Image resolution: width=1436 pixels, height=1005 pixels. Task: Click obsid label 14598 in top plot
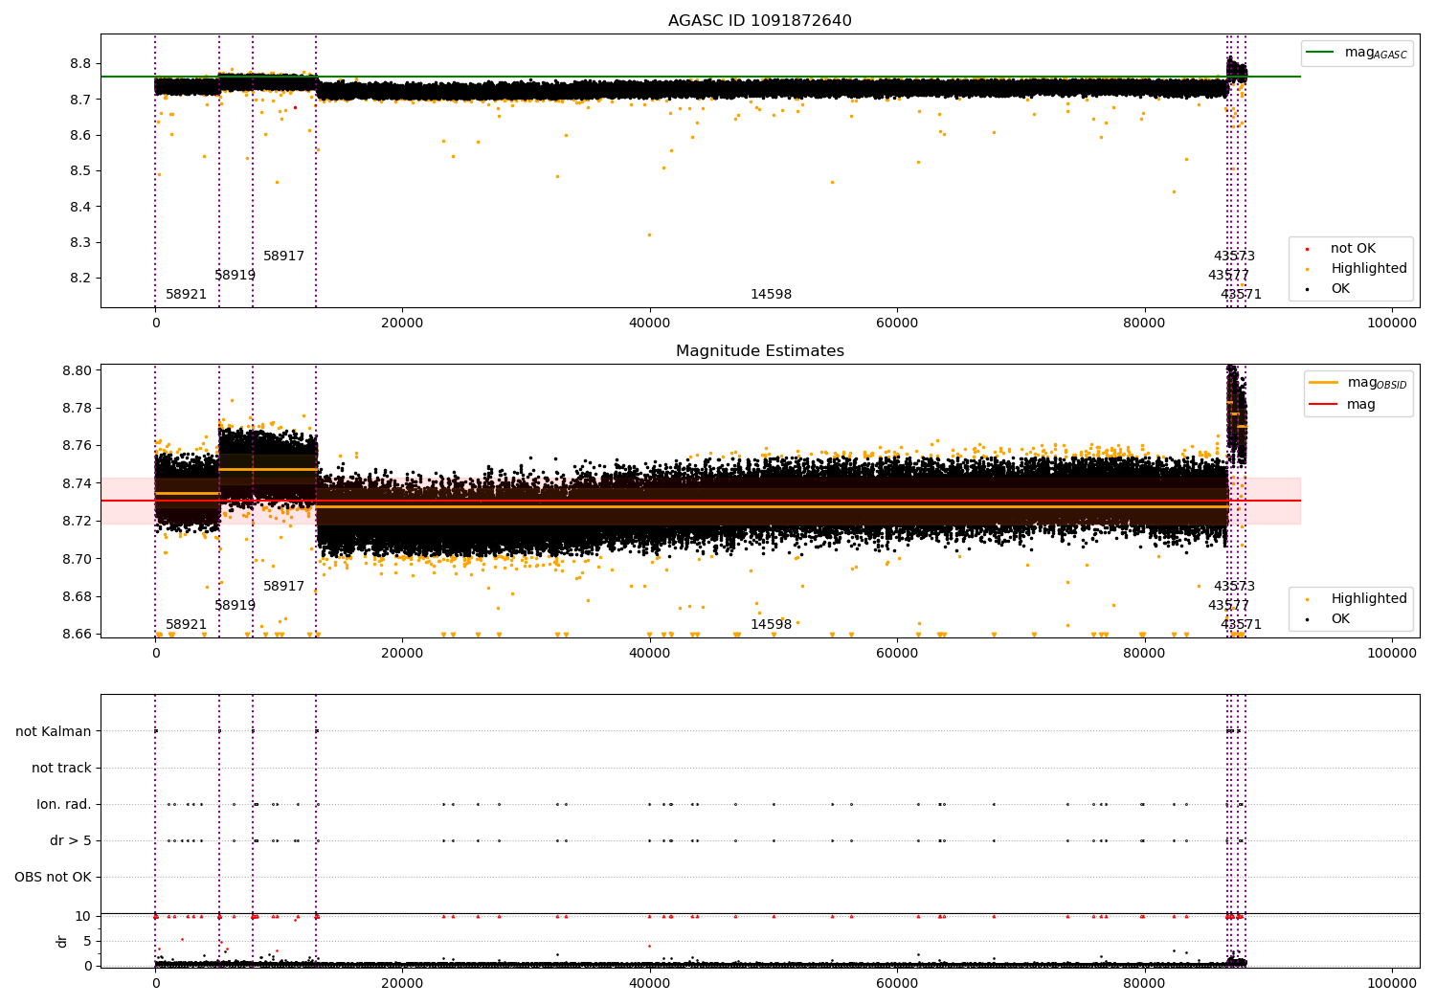tap(771, 295)
